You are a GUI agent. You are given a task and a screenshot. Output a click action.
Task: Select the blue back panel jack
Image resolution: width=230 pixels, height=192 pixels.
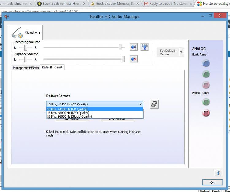coord(206,63)
